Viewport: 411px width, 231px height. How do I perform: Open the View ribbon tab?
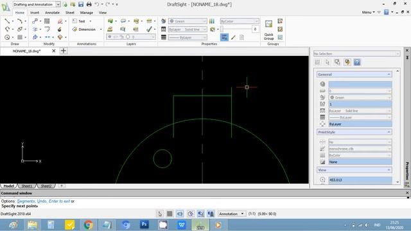tap(103, 13)
